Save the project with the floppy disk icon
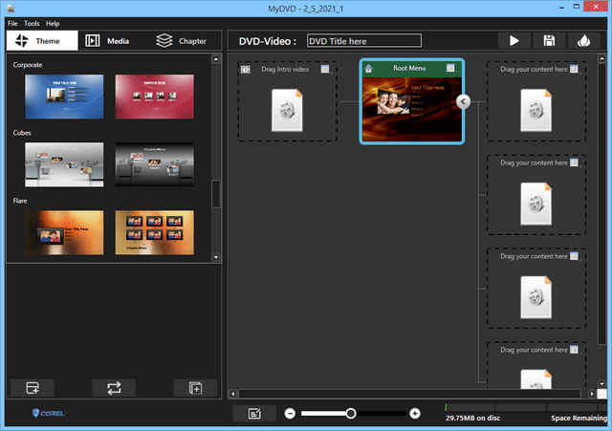This screenshot has height=431, width=612. pyautogui.click(x=549, y=41)
